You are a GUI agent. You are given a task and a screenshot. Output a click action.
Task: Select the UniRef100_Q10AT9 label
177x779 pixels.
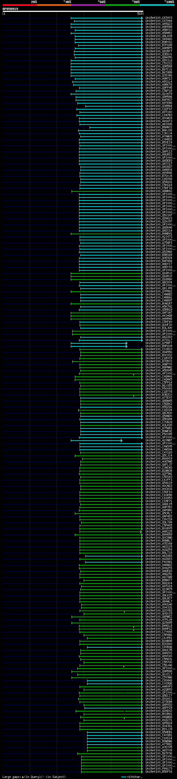click(x=159, y=94)
